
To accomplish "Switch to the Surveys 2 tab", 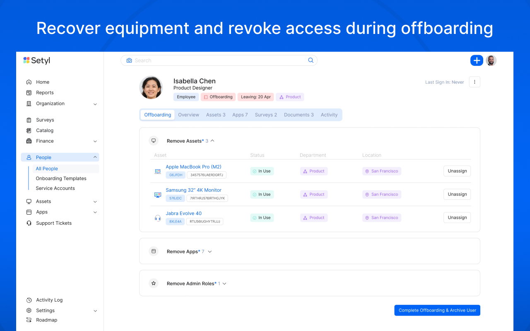I will tap(266, 115).
